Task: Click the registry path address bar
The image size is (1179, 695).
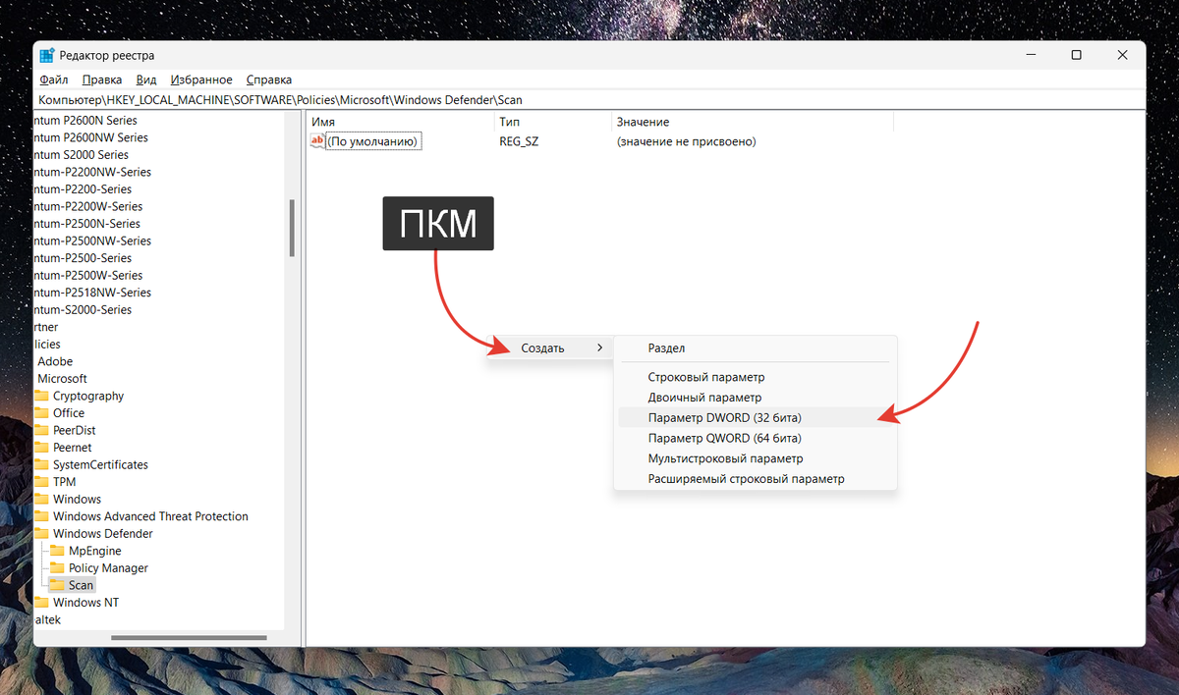Action: click(x=589, y=100)
